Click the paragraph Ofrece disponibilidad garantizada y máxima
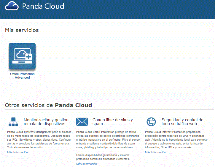The height and width of the screenshot is (167, 215). click(x=103, y=157)
